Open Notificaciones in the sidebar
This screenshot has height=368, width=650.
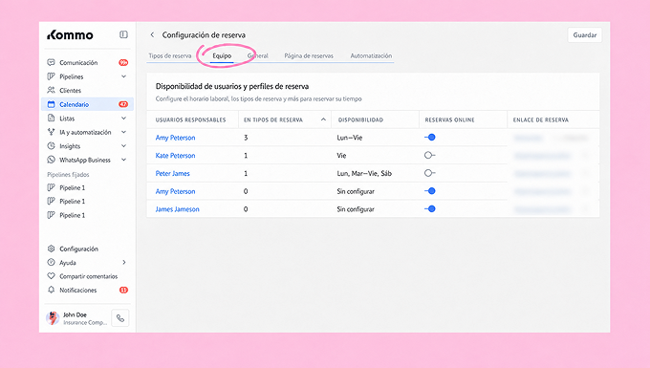78,290
